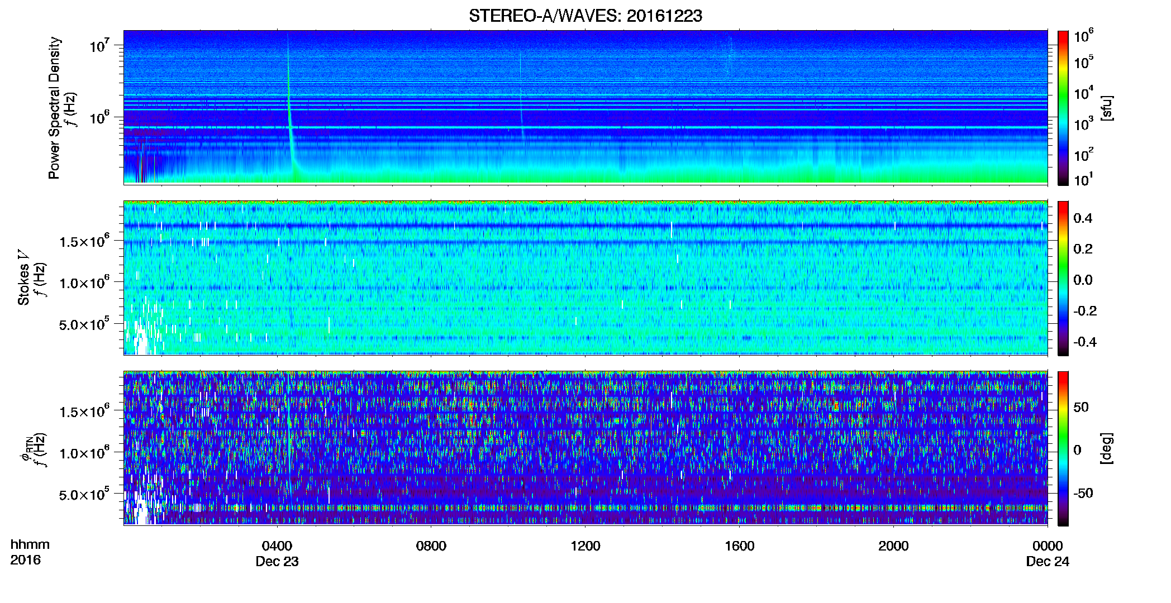1171x603 pixels.
Task: Select the 0400 time tick label
Action: pos(277,546)
